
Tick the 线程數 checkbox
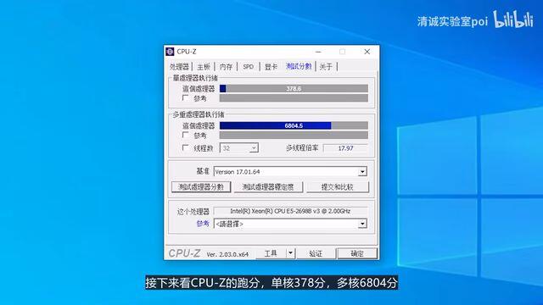pos(186,148)
